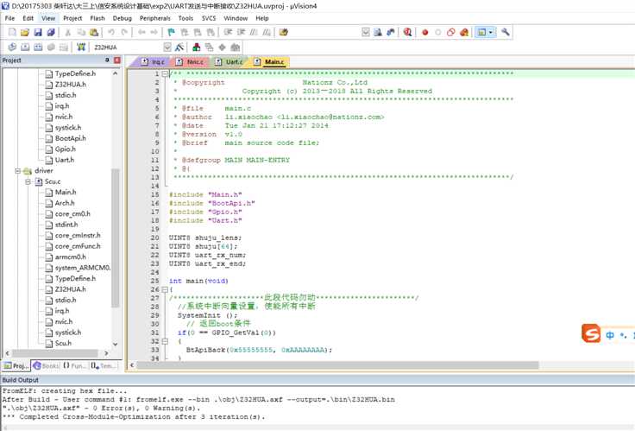Open the Flash menu
The width and height of the screenshot is (635, 431).
click(x=97, y=18)
